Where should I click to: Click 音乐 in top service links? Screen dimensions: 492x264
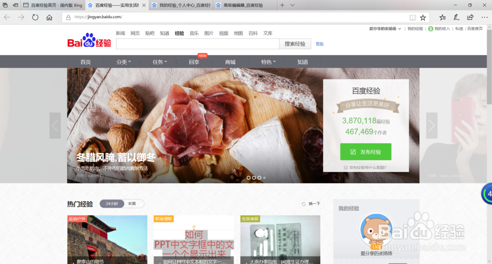[x=194, y=33]
